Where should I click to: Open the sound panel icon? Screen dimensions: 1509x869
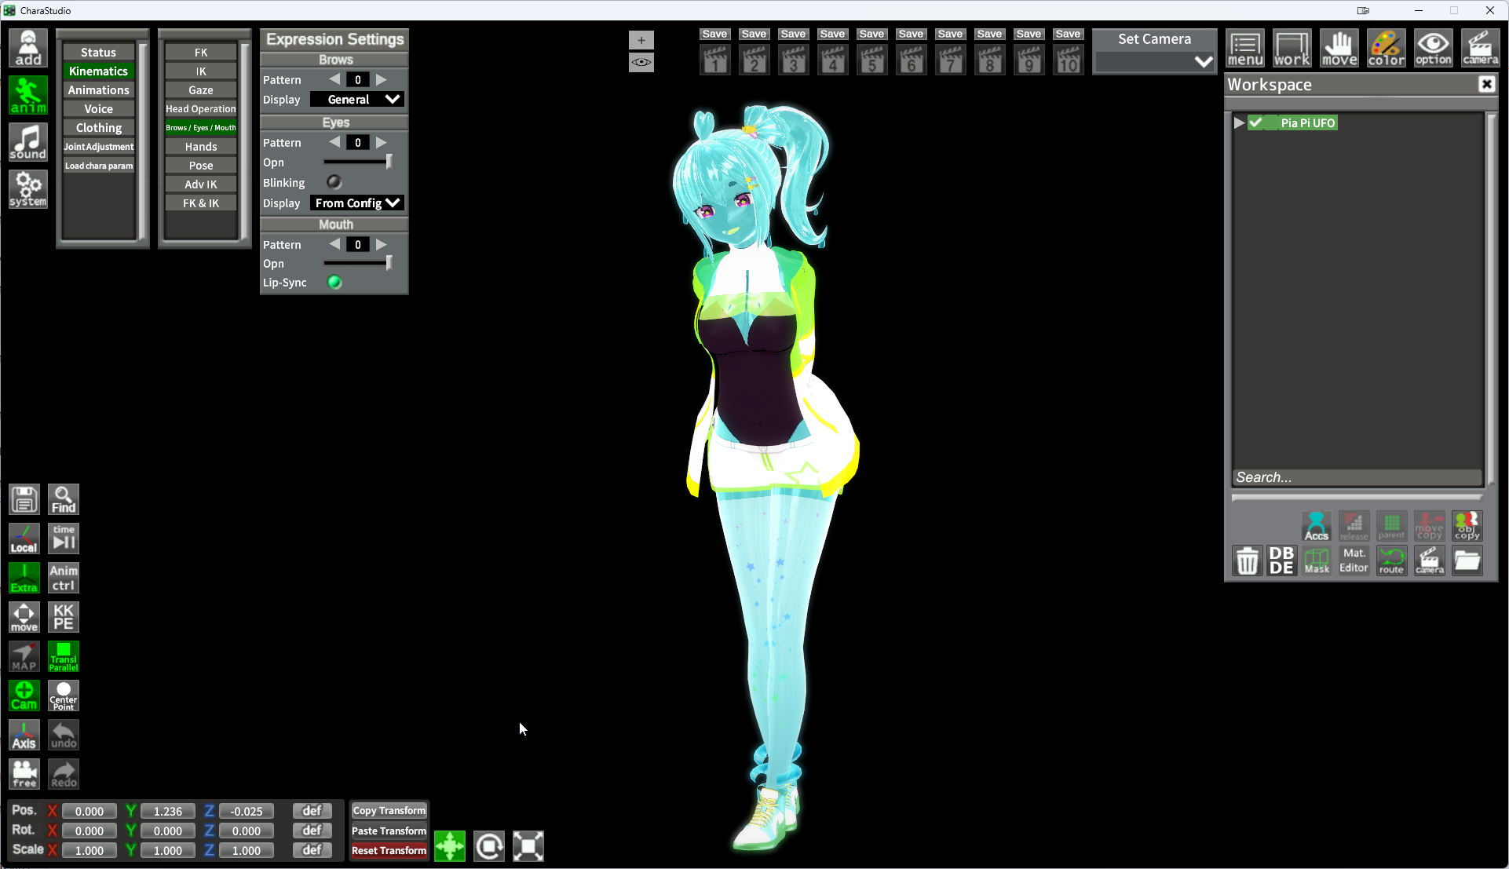coord(28,142)
